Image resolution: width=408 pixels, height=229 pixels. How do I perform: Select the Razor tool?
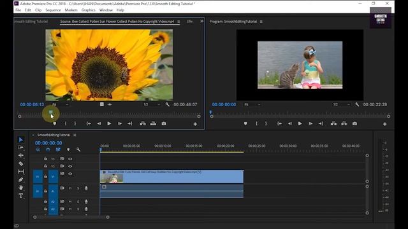pyautogui.click(x=21, y=163)
